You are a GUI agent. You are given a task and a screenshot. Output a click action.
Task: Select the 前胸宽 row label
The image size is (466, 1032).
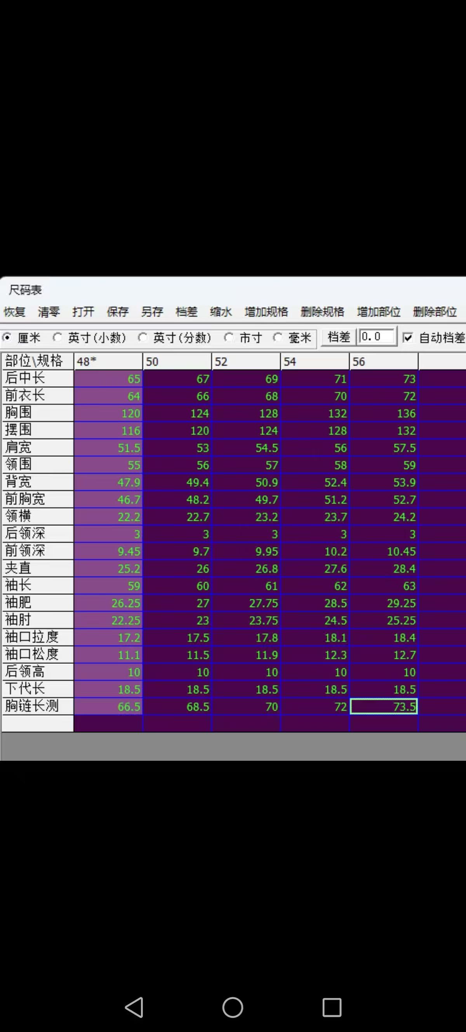(38, 499)
